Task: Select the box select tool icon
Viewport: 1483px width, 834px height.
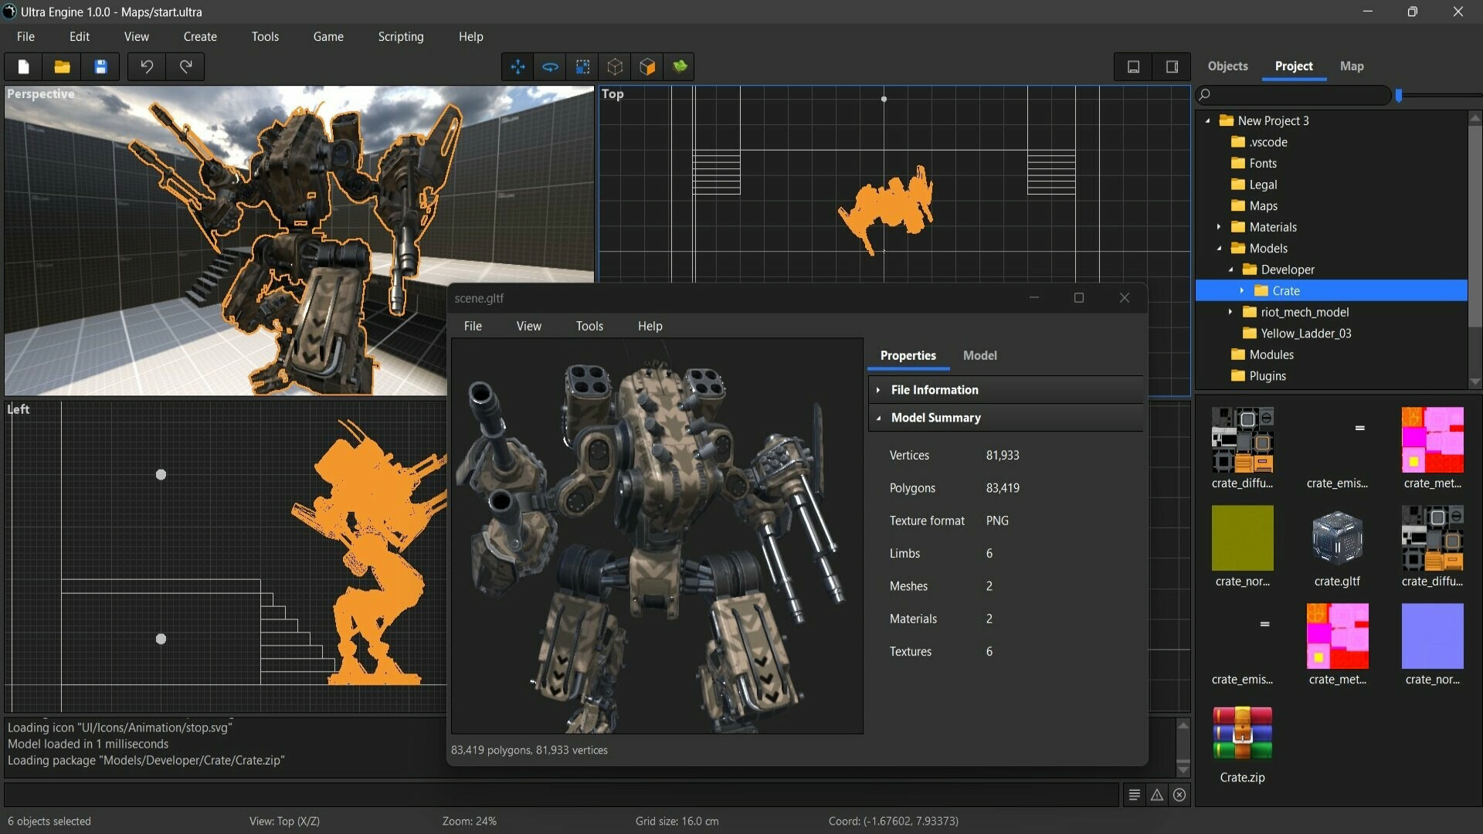Action: (582, 66)
